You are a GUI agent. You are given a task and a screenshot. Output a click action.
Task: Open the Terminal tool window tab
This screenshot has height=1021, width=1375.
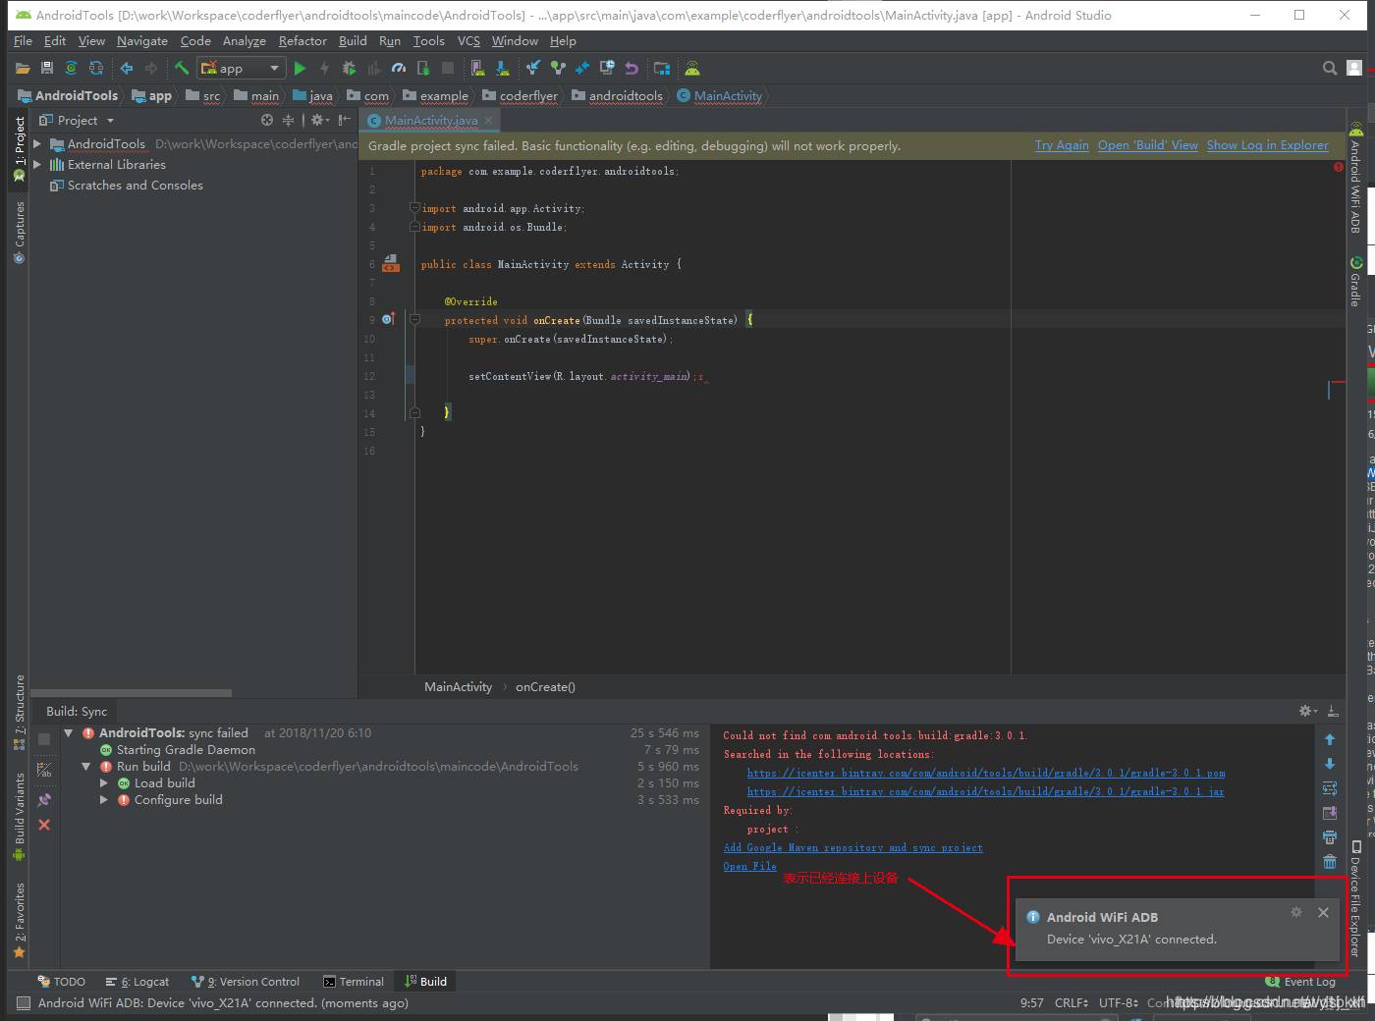354,981
